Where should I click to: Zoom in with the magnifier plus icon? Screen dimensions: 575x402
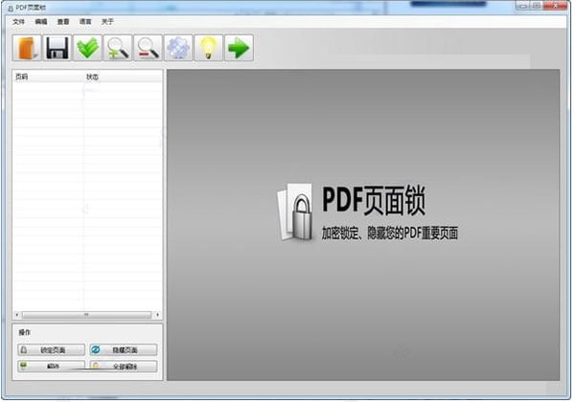(x=118, y=48)
